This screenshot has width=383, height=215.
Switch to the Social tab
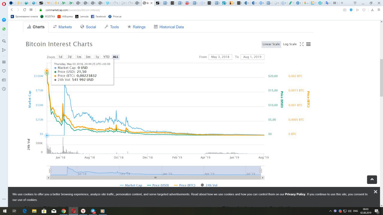click(88, 27)
